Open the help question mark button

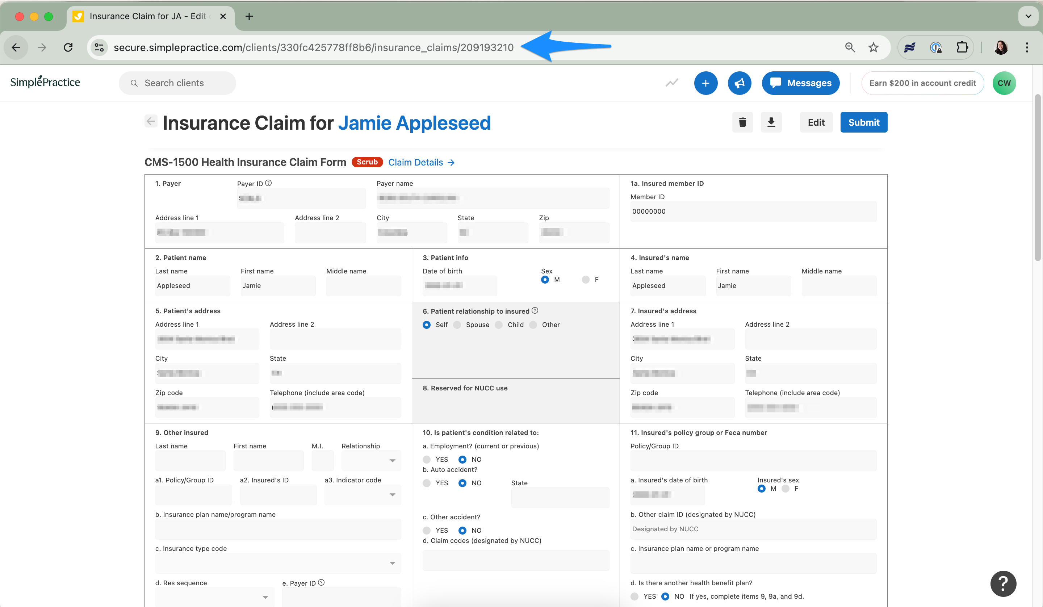(1003, 583)
